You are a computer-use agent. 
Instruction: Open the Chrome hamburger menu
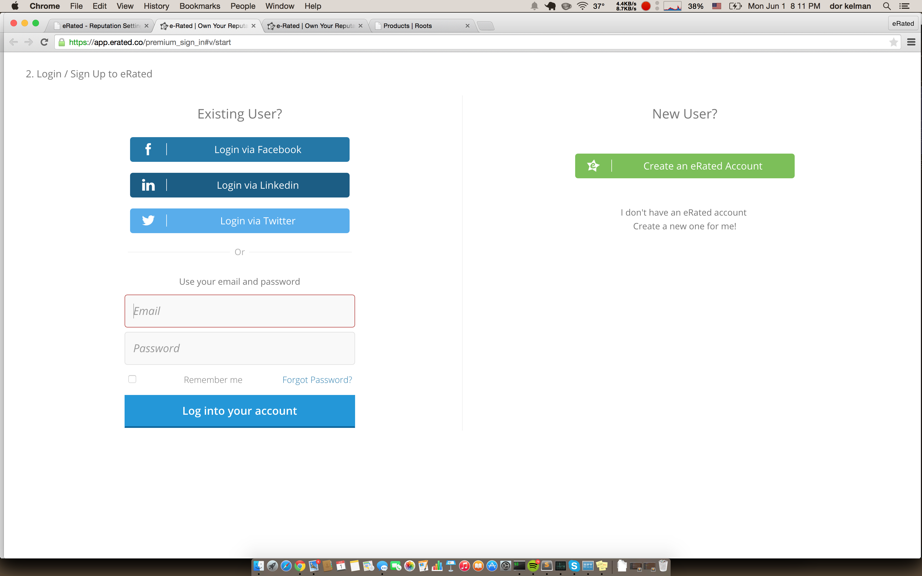911,42
